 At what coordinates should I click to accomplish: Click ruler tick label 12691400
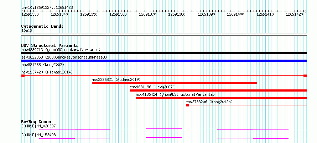point(236,14)
